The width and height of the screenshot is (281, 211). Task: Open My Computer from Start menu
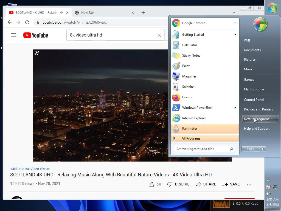pyautogui.click(x=254, y=89)
